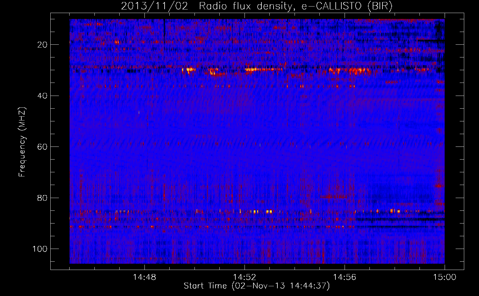The width and height of the screenshot is (479, 296).
Task: Click the plot title 2013/11/02 Radio flux density
Action: click(257, 6)
